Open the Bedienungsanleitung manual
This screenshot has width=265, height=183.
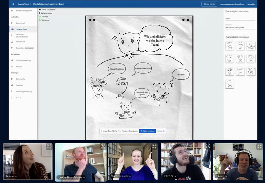pos(24,91)
